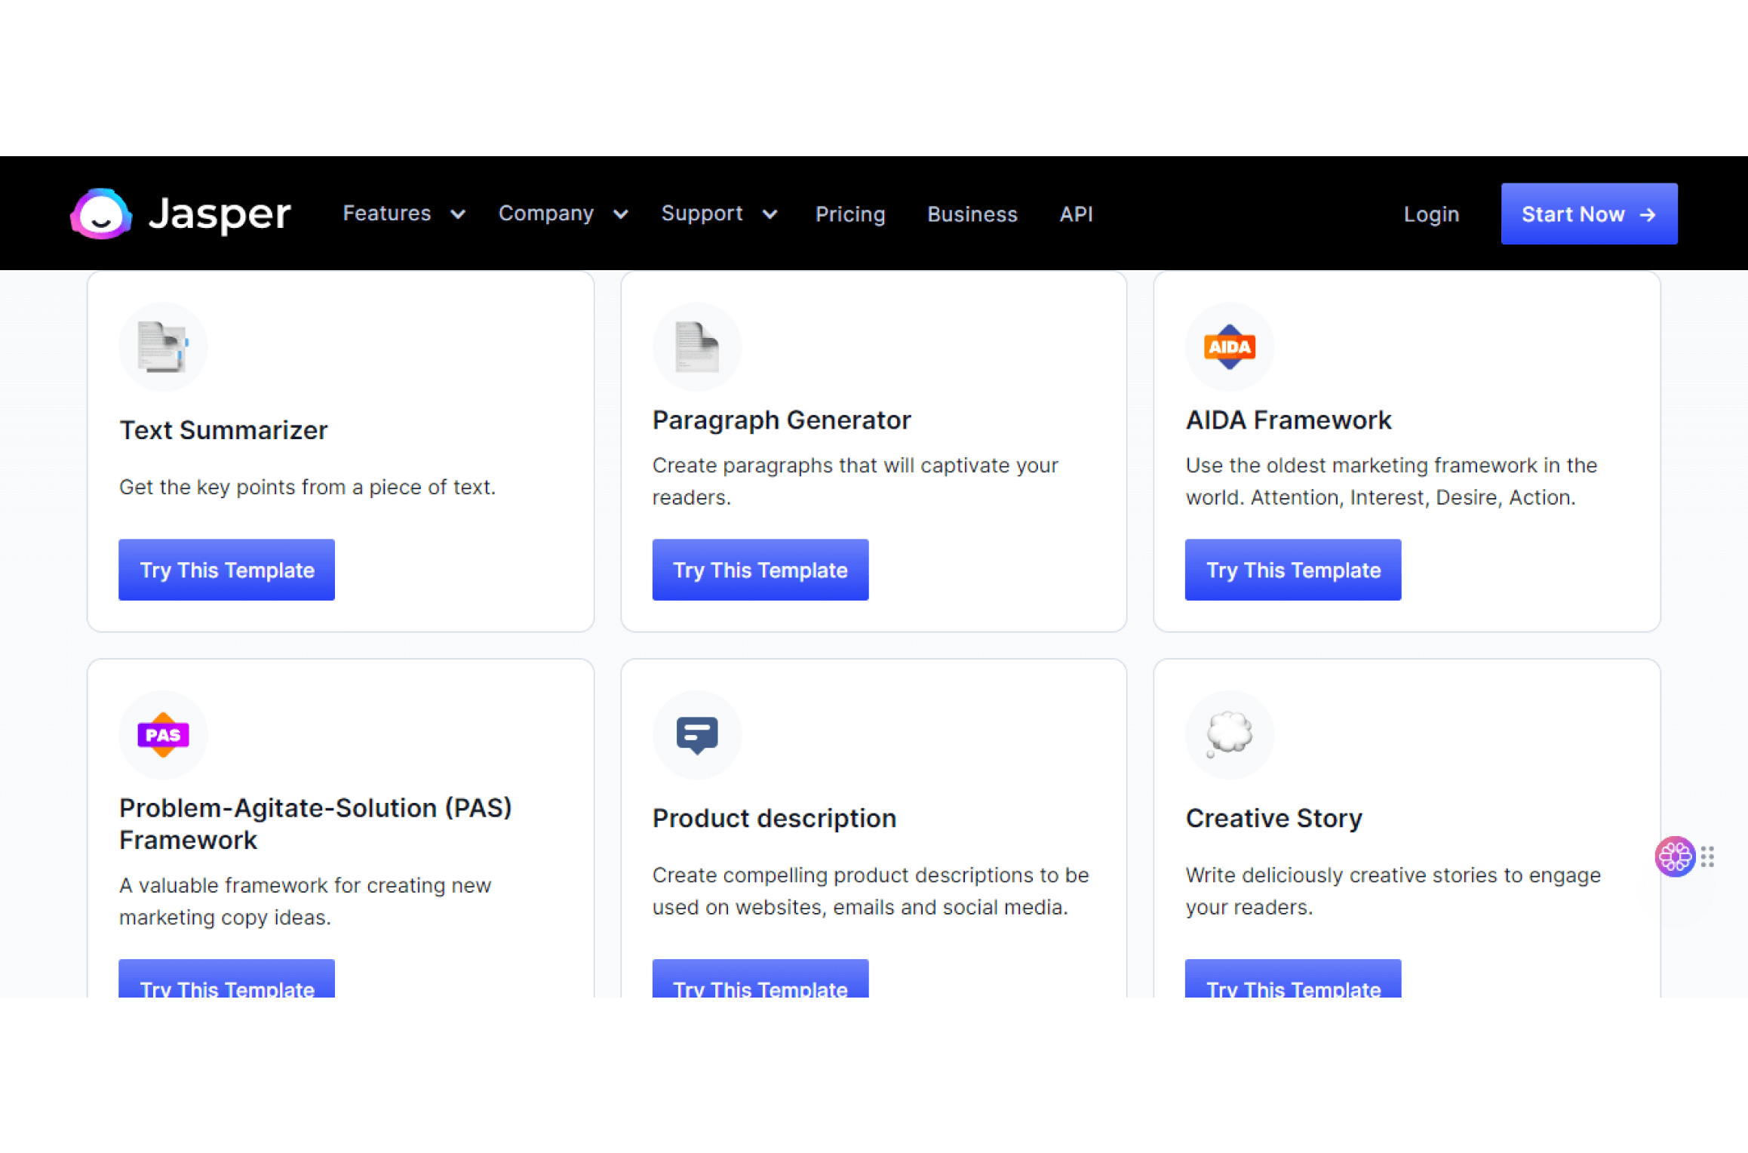Click the Login link
This screenshot has width=1748, height=1153.
tap(1431, 214)
